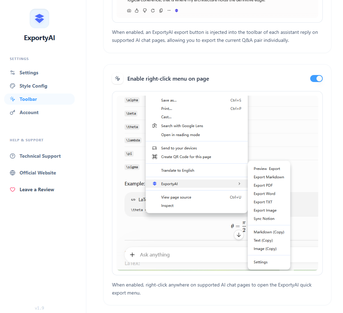Viewport: 343px width, 313px height.
Task: Choose Export Word in submenu
Action: click(269, 194)
